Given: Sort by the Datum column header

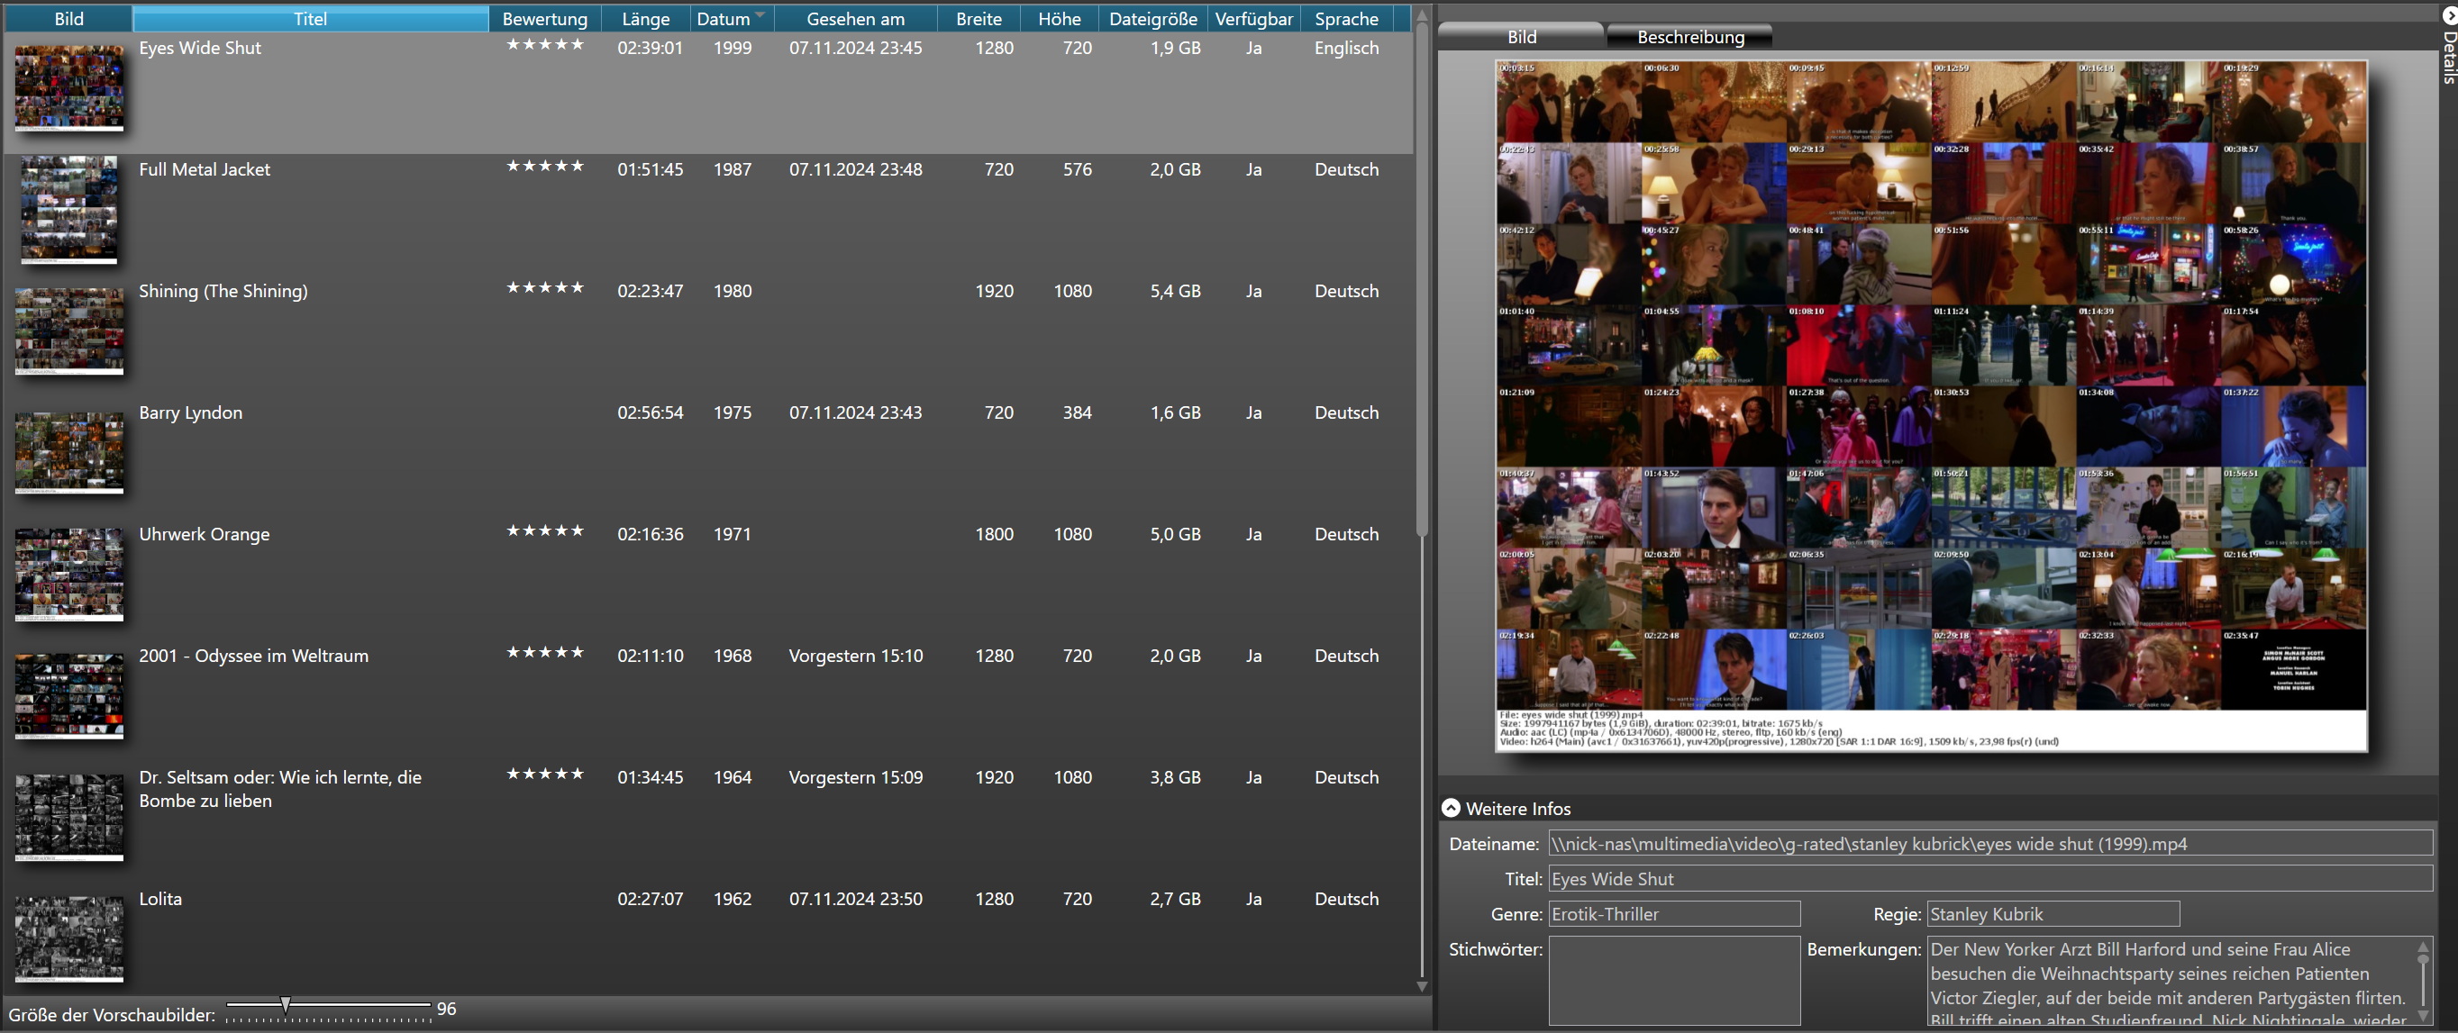Looking at the screenshot, I should [x=731, y=18].
